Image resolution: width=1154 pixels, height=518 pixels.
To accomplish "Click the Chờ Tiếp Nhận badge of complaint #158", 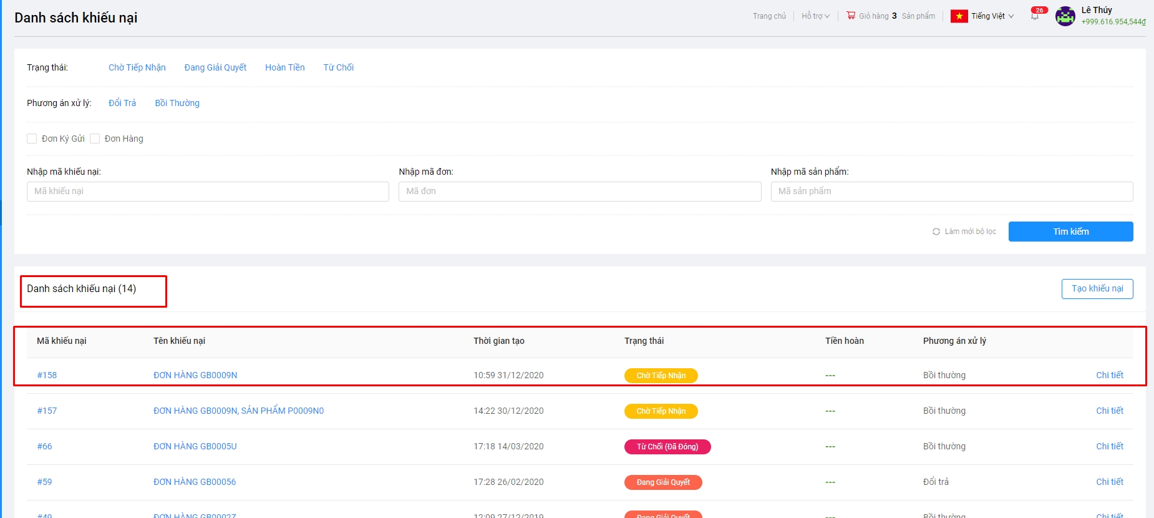I will 661,376.
